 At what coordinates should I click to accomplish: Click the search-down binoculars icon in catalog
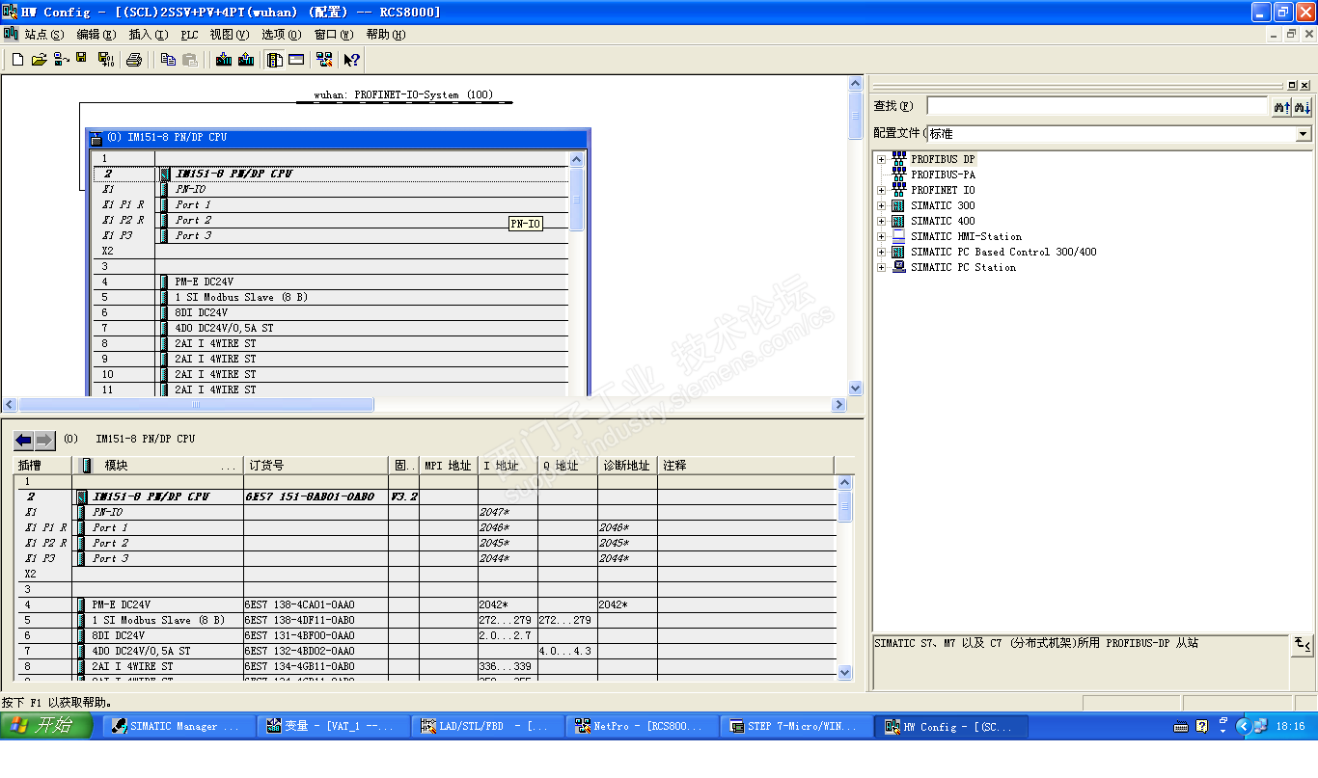[x=1303, y=106]
